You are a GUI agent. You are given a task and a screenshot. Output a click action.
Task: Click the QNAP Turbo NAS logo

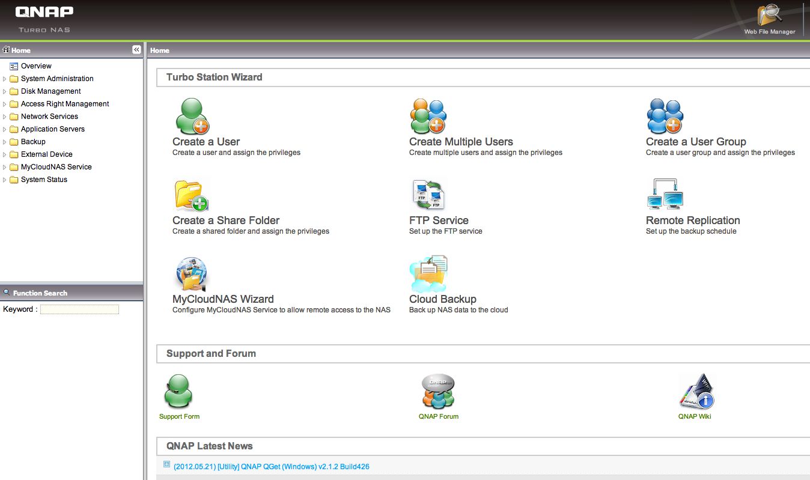[x=44, y=19]
